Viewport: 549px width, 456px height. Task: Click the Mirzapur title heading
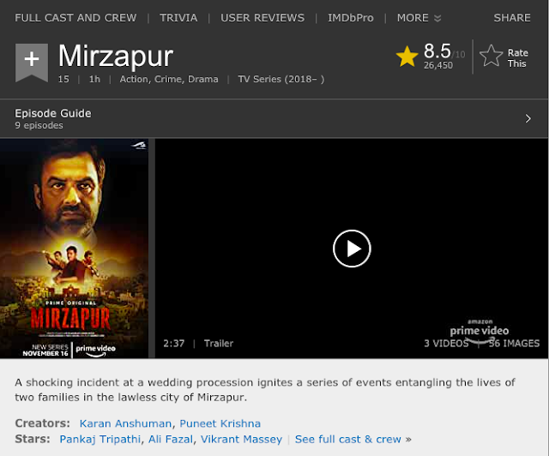116,56
